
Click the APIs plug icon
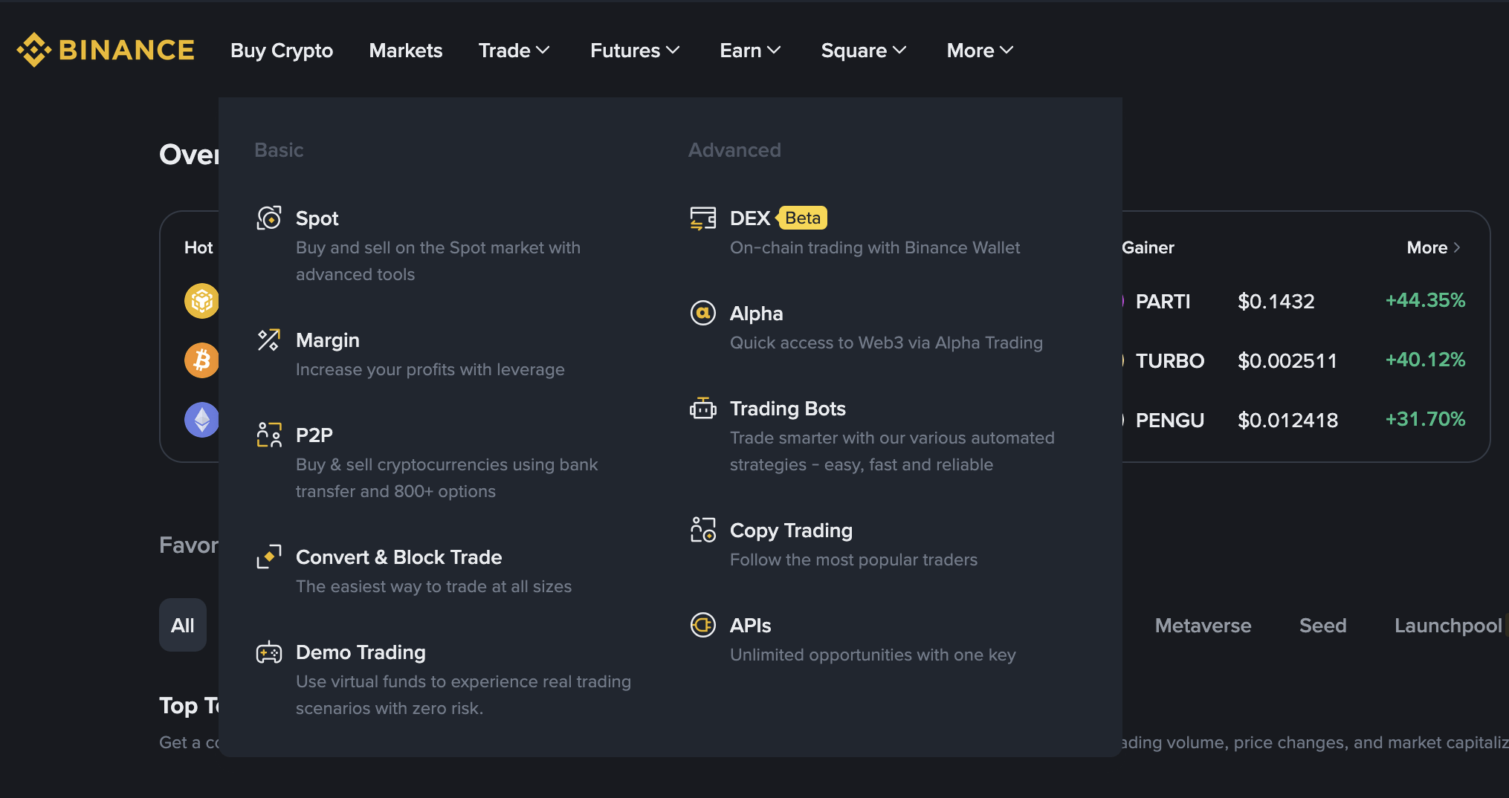pos(703,625)
